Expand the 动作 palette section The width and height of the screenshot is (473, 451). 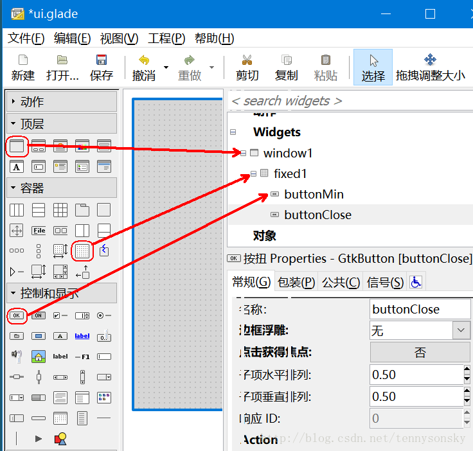click(x=62, y=102)
